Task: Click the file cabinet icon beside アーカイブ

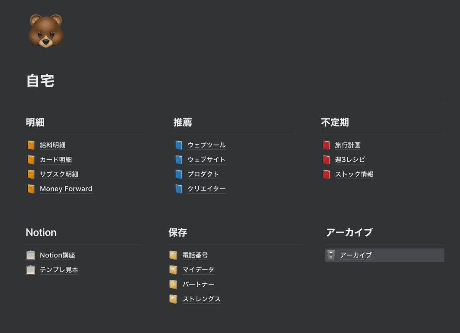Action: pyautogui.click(x=331, y=255)
